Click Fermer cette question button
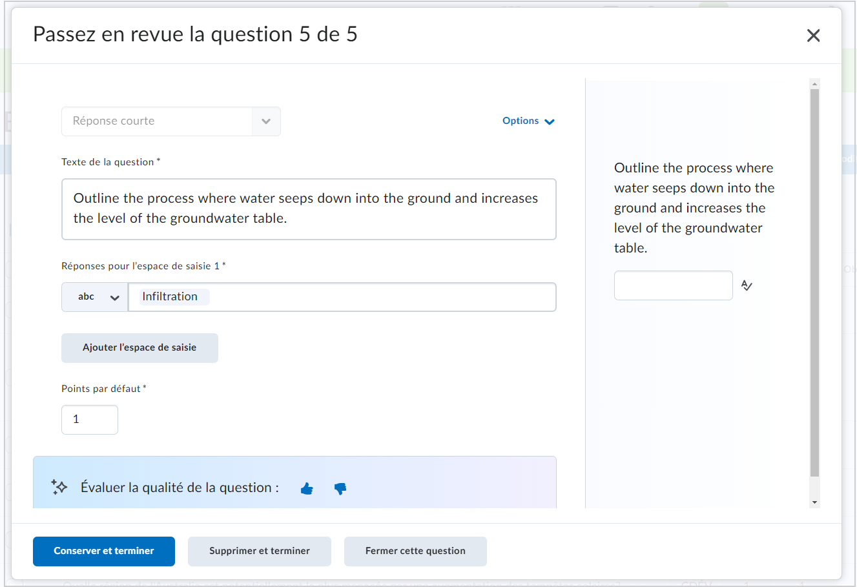The width and height of the screenshot is (857, 587). tap(415, 551)
